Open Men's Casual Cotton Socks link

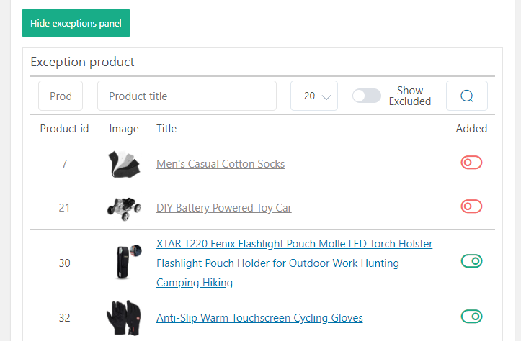pos(221,164)
